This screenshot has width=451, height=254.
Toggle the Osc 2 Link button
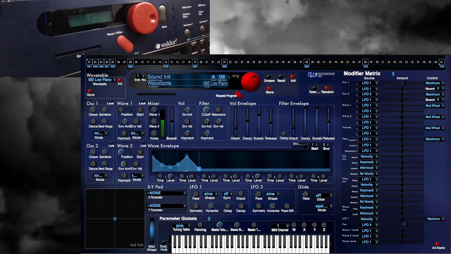[112, 144]
